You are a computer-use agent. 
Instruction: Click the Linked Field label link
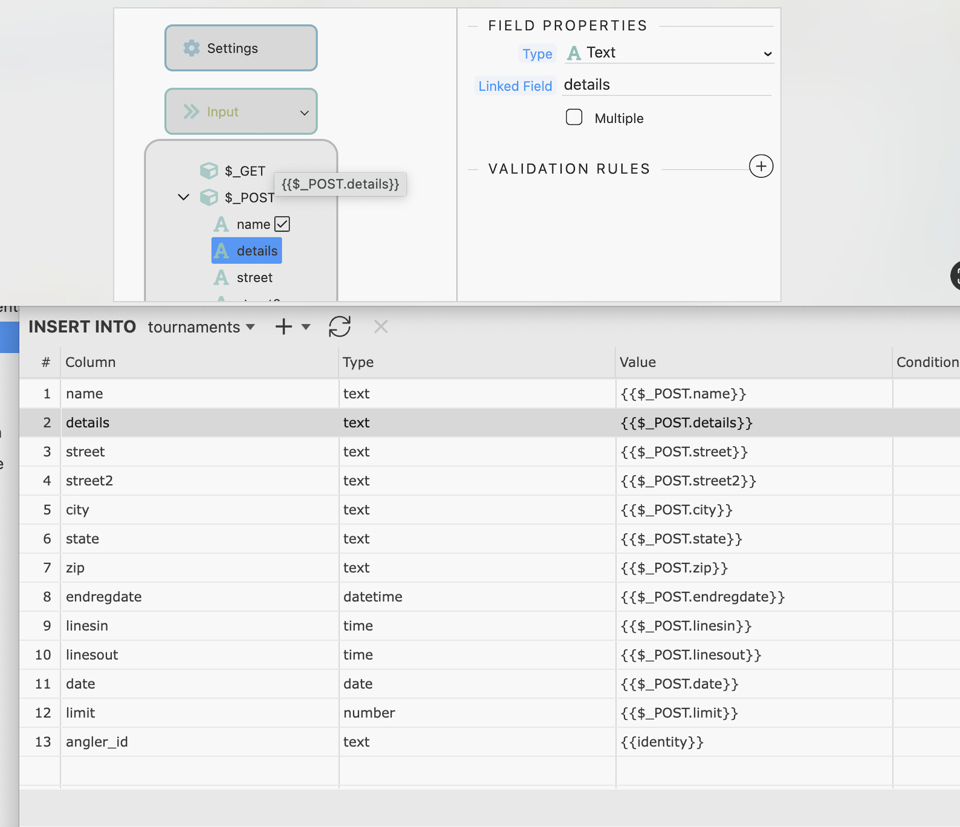tap(515, 86)
